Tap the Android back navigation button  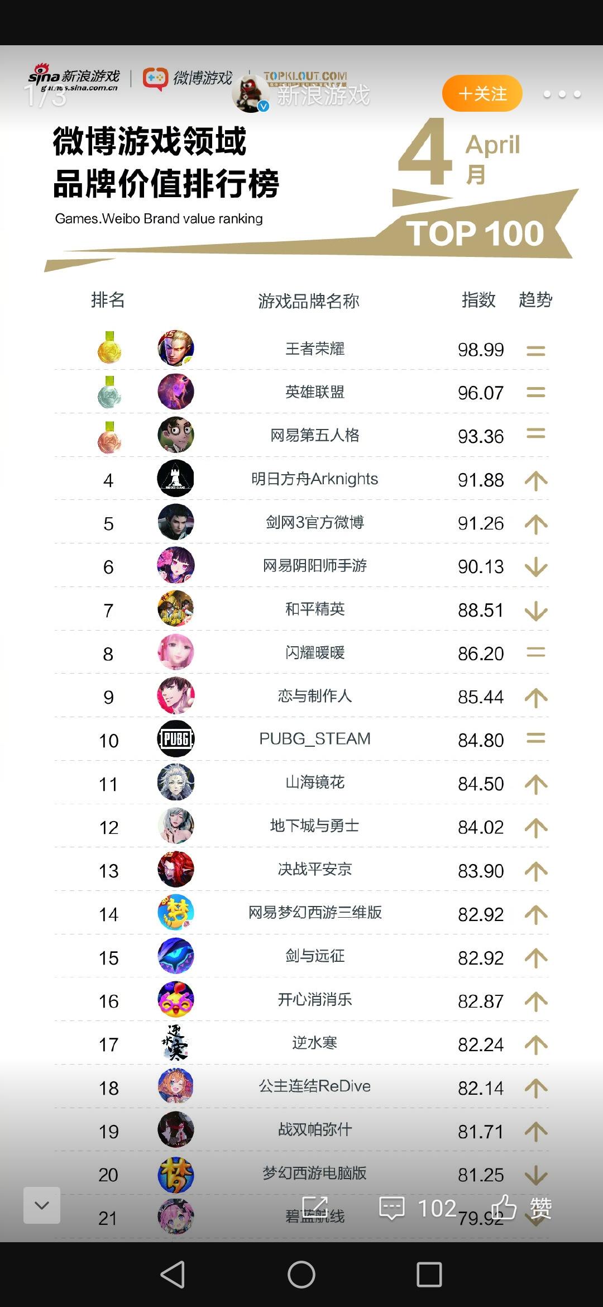173,1275
